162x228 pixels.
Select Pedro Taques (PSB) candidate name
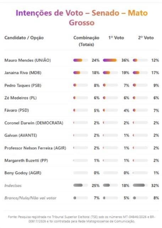[23, 85]
